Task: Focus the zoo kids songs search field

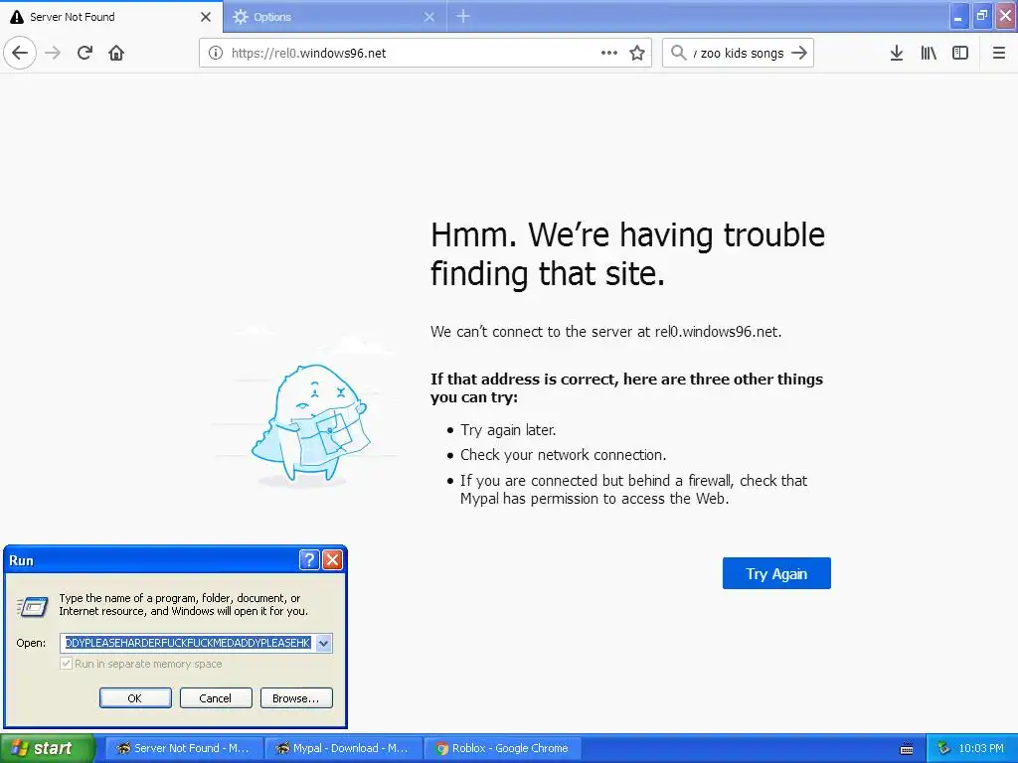Action: click(x=739, y=54)
